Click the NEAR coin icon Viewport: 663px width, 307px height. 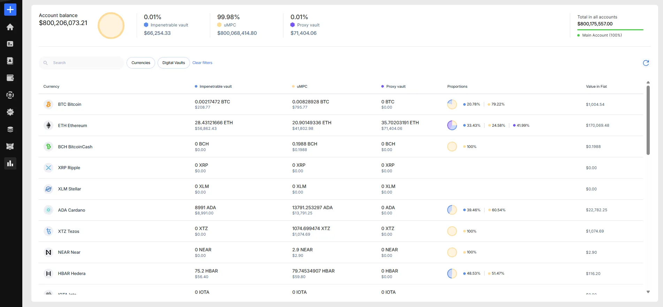coord(48,252)
